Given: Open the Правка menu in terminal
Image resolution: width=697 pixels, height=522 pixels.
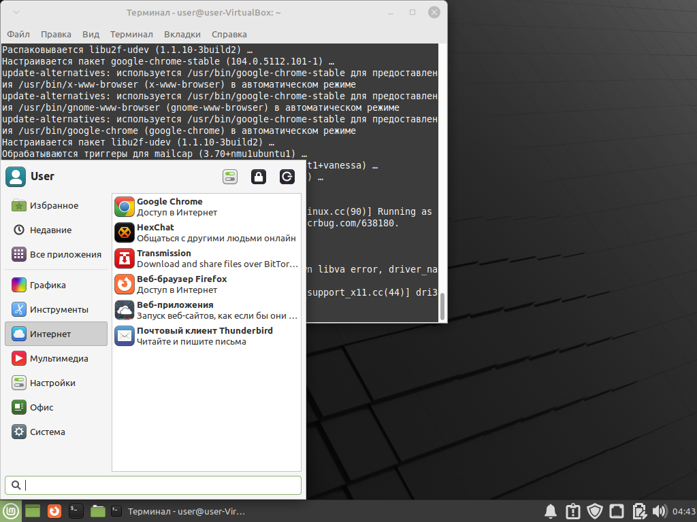Looking at the screenshot, I should click(56, 34).
